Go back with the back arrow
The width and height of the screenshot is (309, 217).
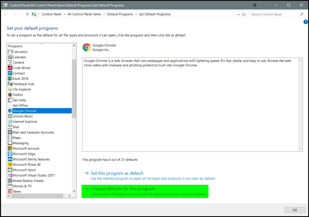click(6, 14)
